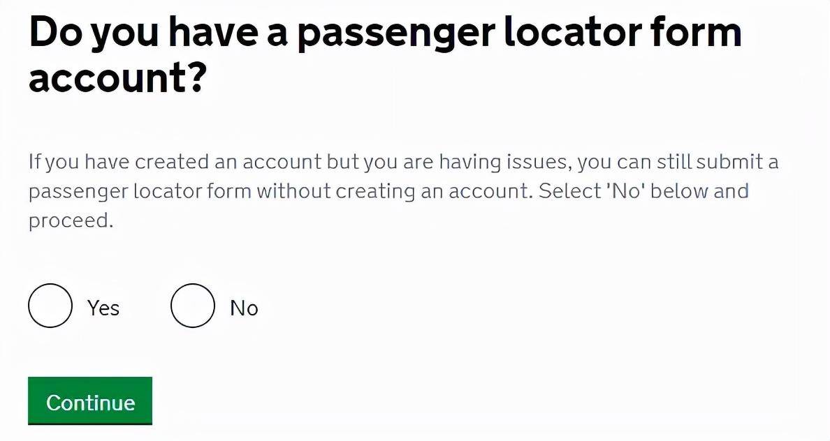Click the word 'proceed.' in the hint
Viewport: 830px width, 441px height.
(x=71, y=221)
